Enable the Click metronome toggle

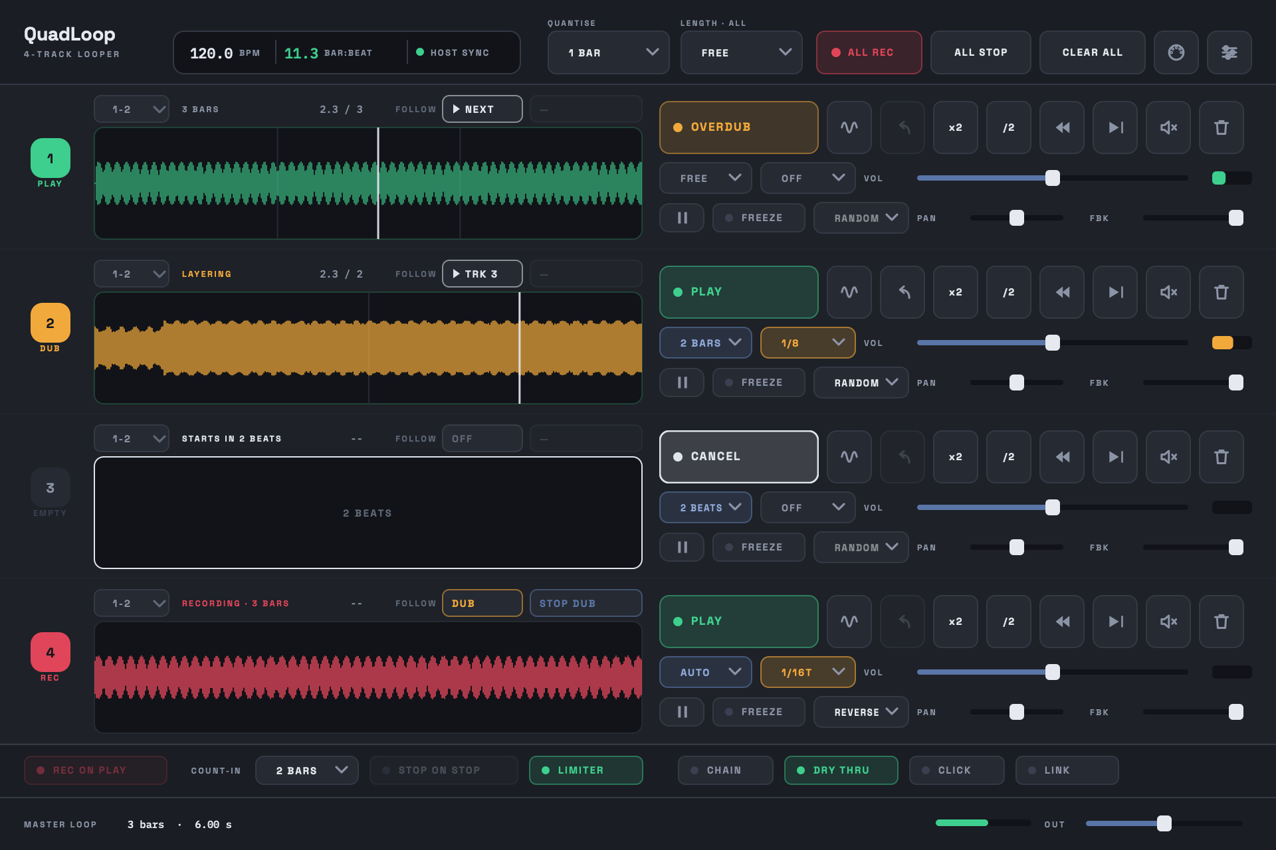(956, 770)
